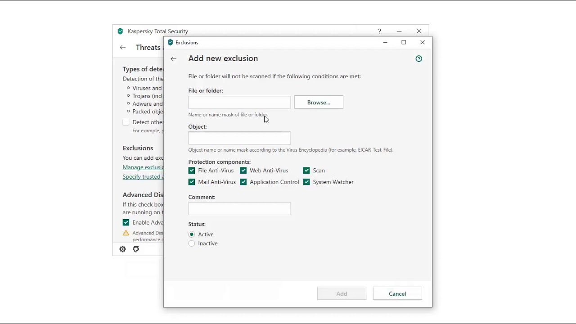
Task: Uncheck File Anti-Virus component
Action: coord(192,171)
